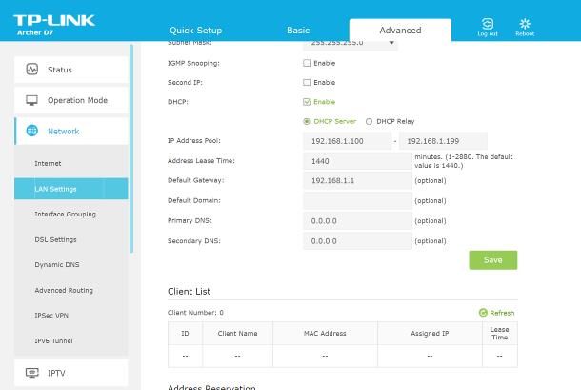Click the Assigned IP column header
Viewport: 581px width, 390px height.
click(x=430, y=333)
